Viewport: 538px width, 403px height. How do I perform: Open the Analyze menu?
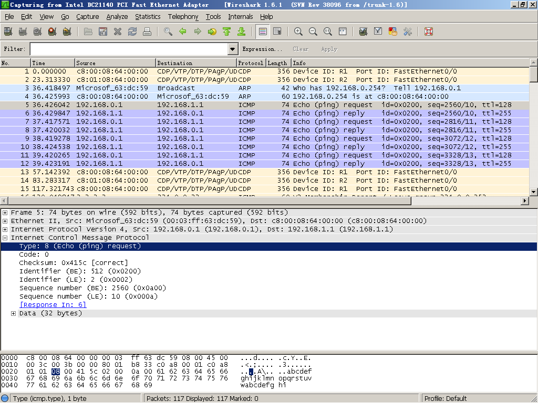[117, 16]
